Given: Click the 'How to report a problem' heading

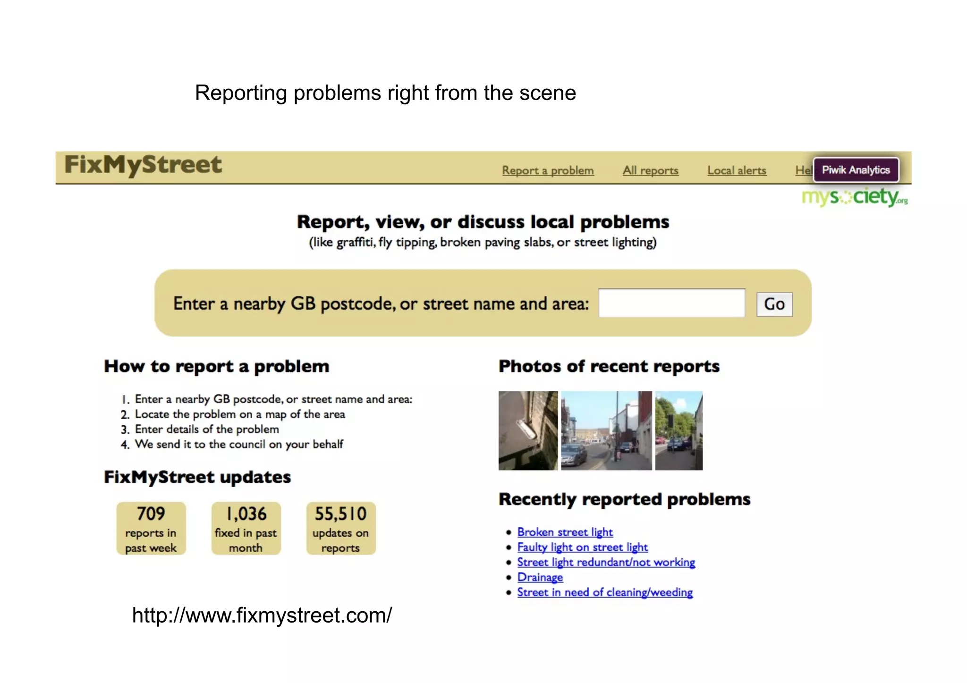Looking at the screenshot, I should (217, 367).
